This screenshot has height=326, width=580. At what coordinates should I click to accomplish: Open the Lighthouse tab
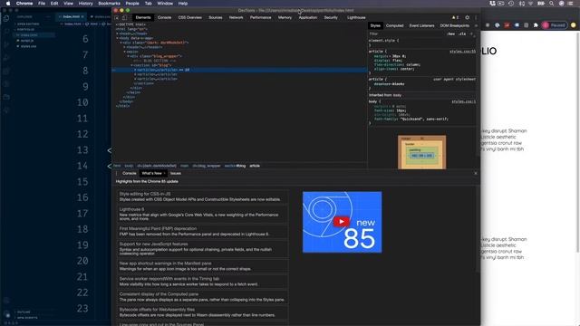356,17
